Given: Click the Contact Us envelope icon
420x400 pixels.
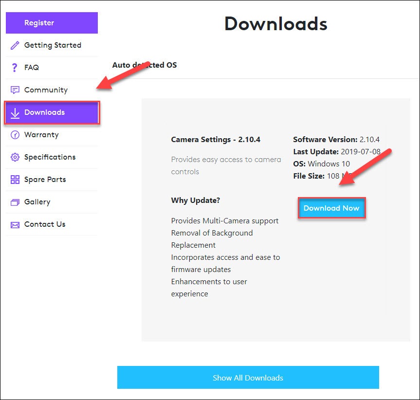Looking at the screenshot, I should click(x=15, y=224).
